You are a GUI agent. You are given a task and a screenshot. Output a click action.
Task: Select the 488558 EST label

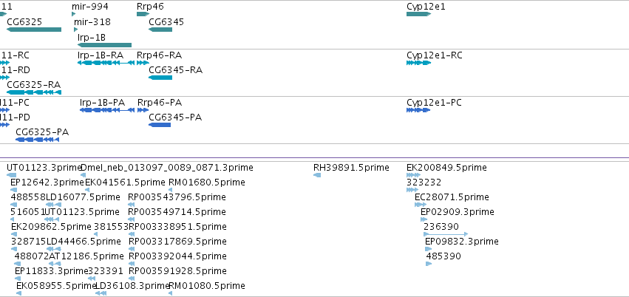28,197
